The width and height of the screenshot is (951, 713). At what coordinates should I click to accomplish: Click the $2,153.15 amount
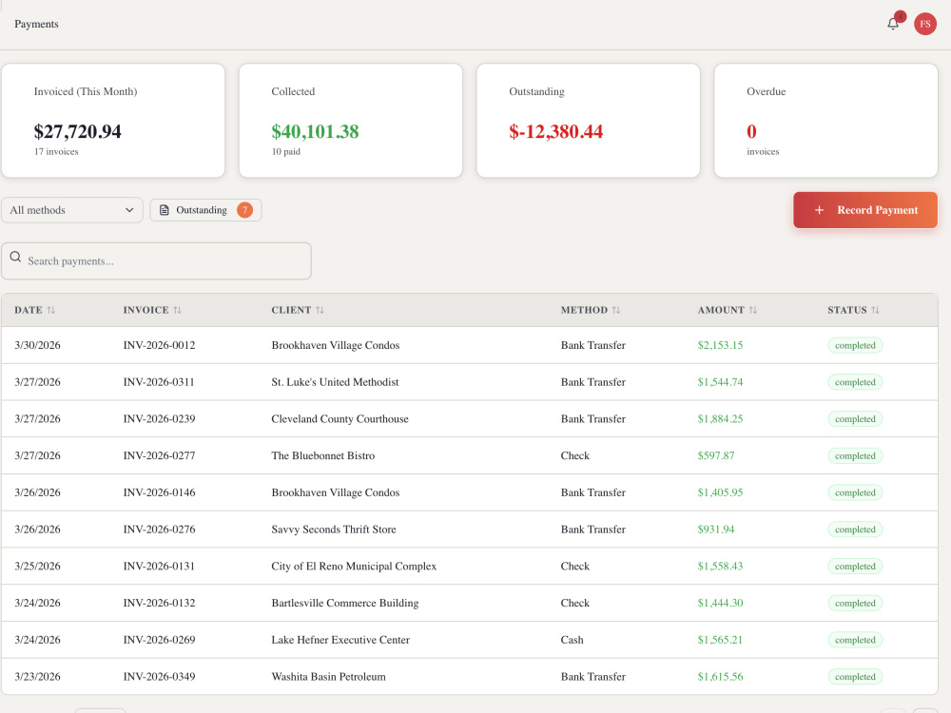click(720, 345)
